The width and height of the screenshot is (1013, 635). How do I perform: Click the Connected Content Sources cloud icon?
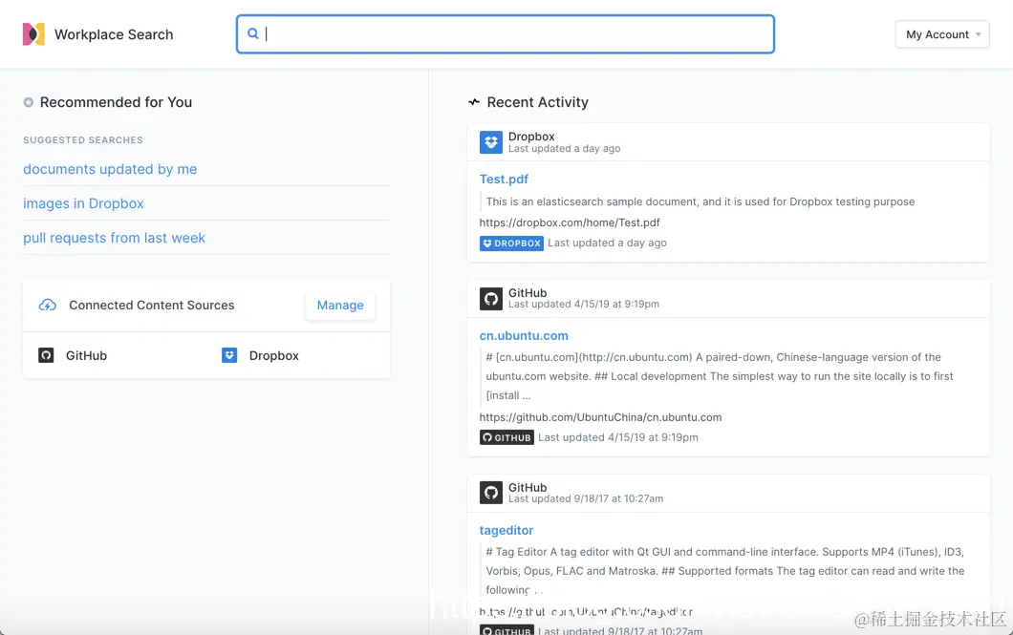(48, 306)
